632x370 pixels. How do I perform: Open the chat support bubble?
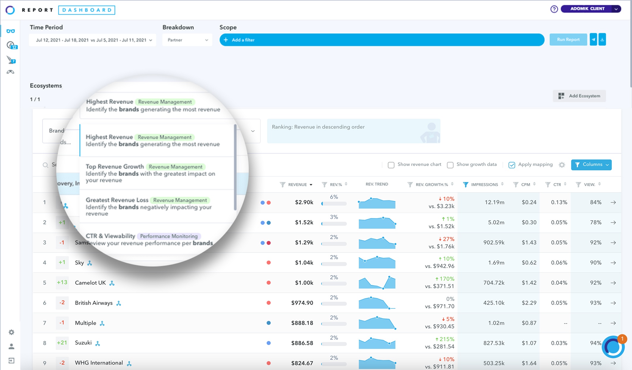coord(613,347)
